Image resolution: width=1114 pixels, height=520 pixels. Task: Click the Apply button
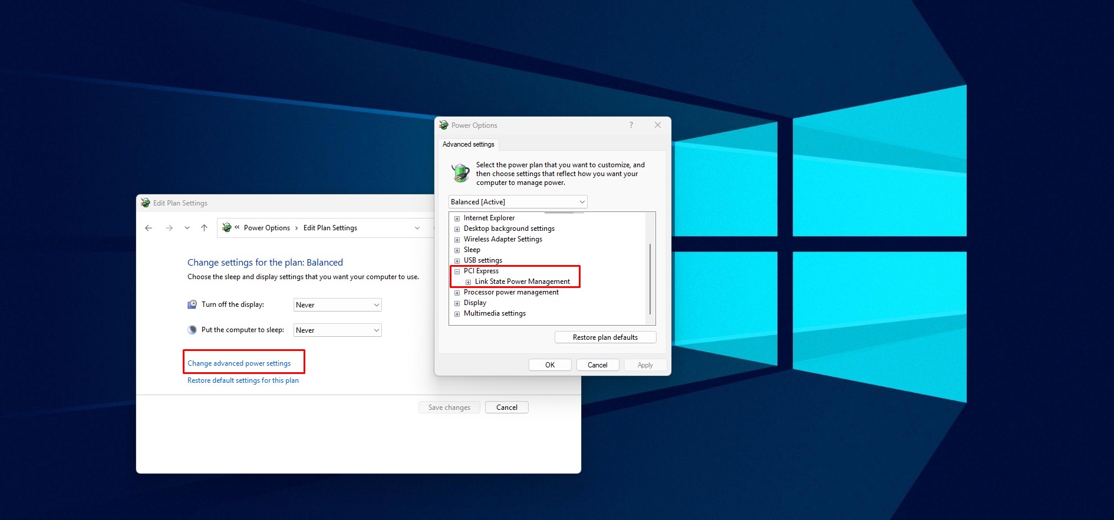(x=645, y=365)
